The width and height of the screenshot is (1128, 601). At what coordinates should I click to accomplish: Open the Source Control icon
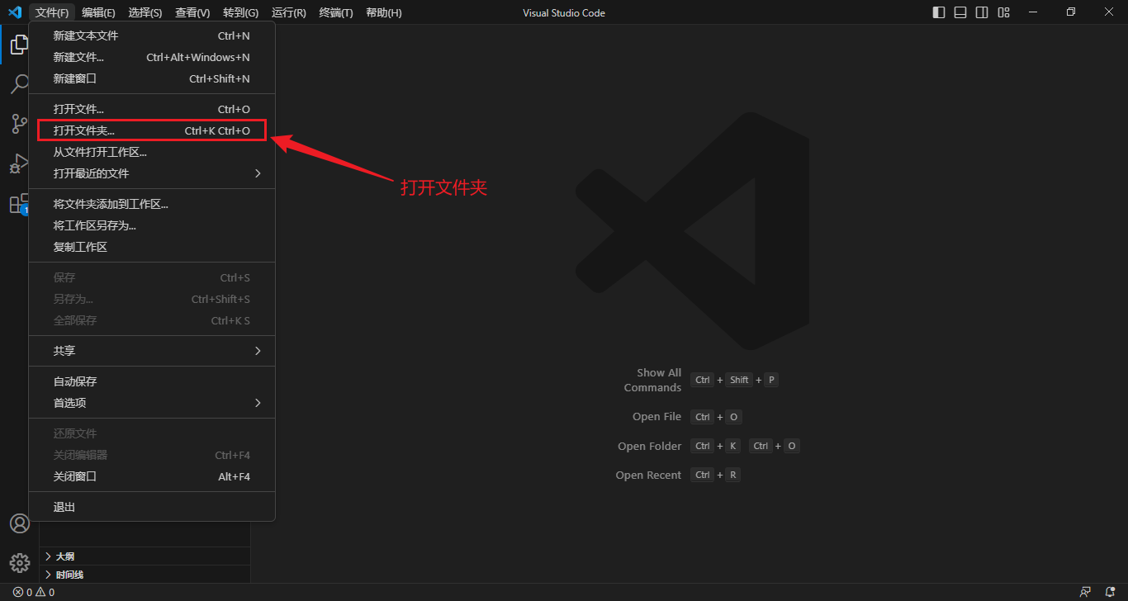19,124
